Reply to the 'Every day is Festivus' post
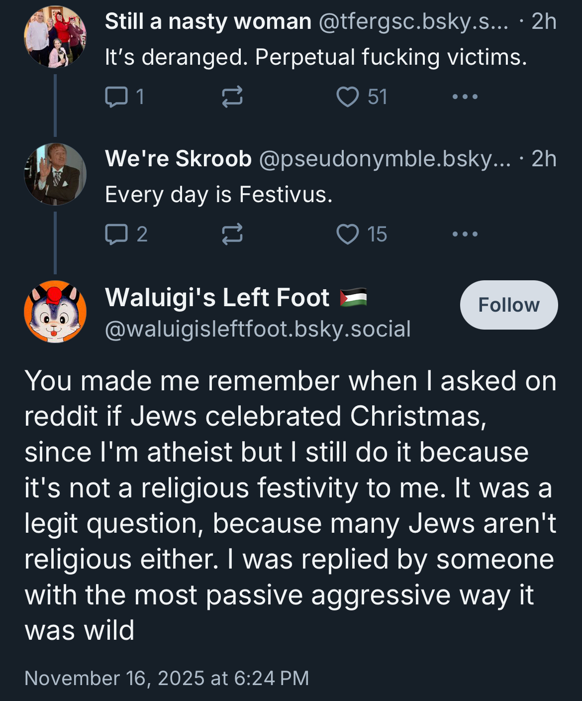Image resolution: width=582 pixels, height=701 pixels. point(117,234)
